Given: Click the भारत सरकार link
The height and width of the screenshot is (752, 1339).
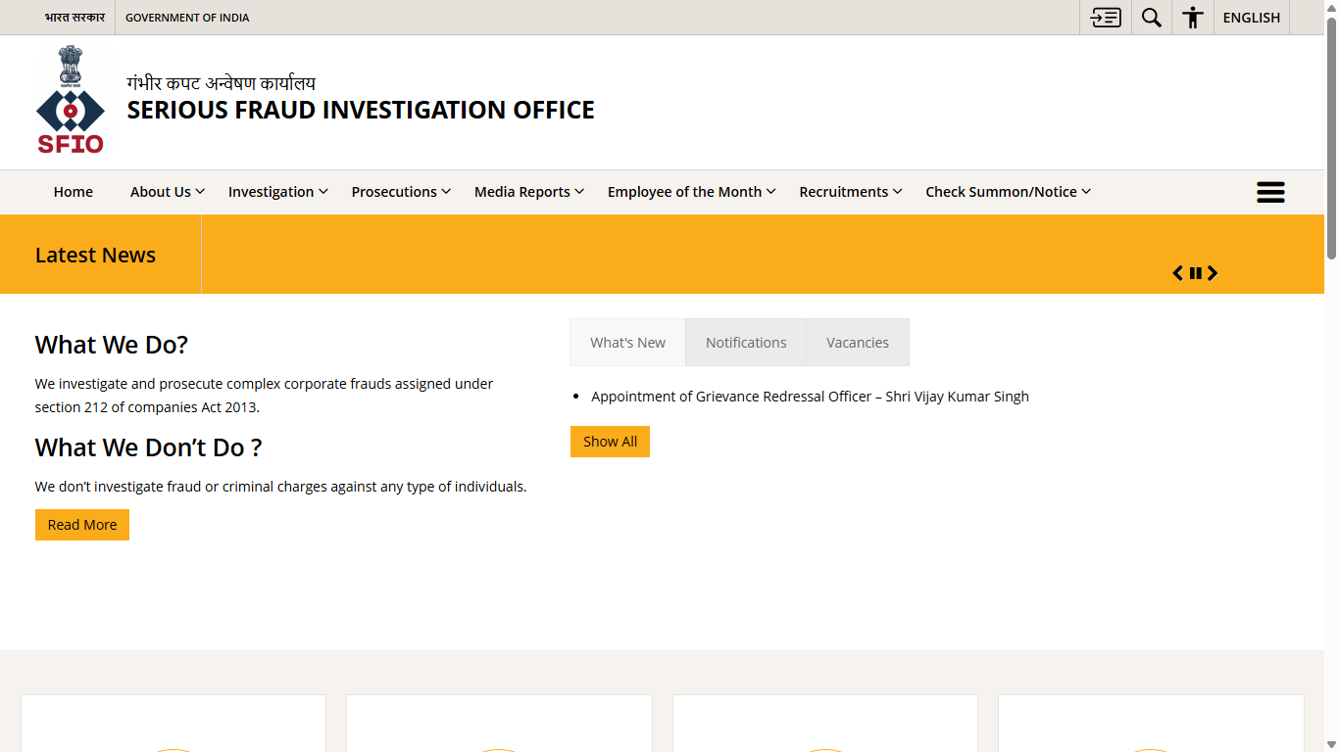Looking at the screenshot, I should 74,18.
